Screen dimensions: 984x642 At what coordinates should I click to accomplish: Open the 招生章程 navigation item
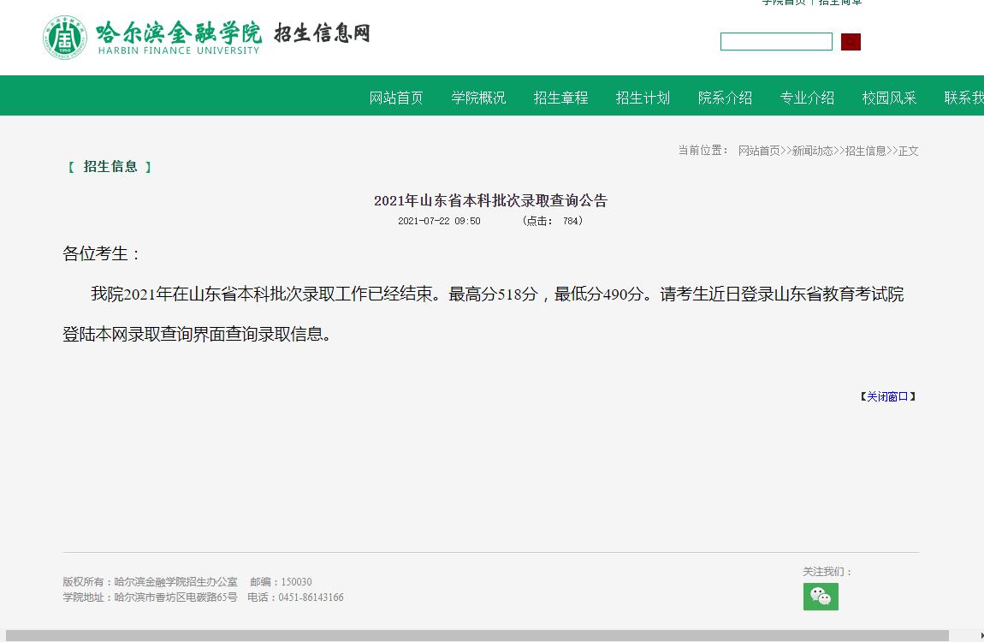coord(560,98)
